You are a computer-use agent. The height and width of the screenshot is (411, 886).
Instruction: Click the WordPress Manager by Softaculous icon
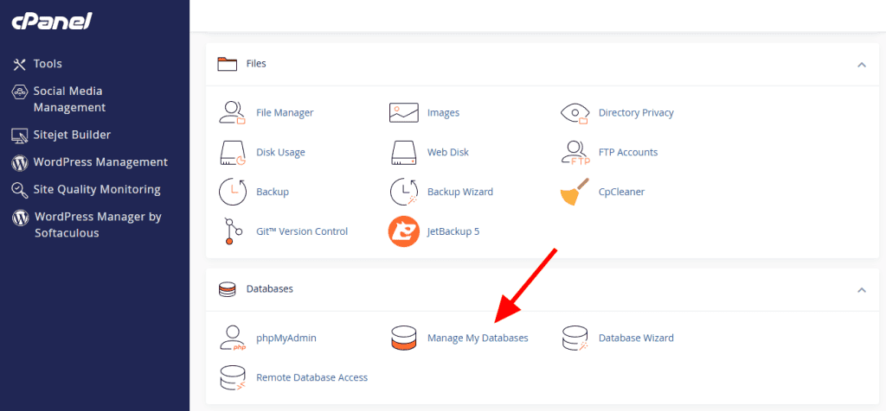point(21,218)
